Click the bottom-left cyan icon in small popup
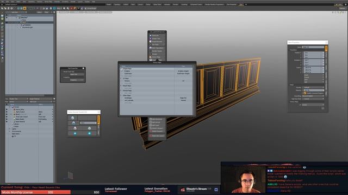 75,133
